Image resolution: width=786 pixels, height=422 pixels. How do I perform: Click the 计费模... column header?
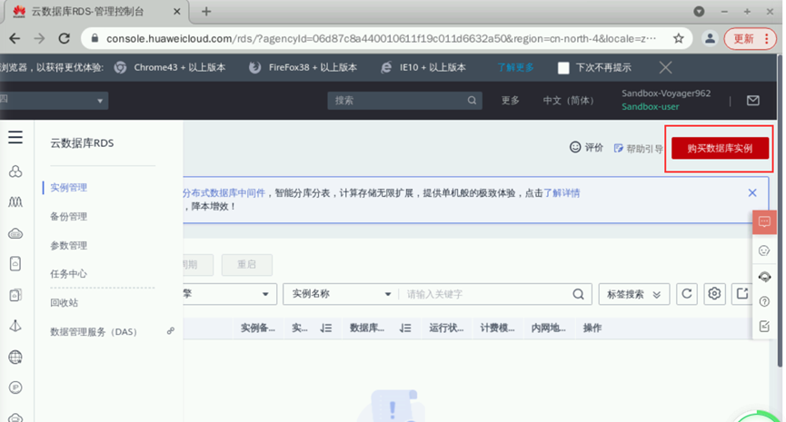tap(497, 329)
